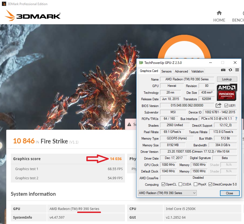Click the Bandwidth 384.0 GB/s field

[x=223, y=145]
